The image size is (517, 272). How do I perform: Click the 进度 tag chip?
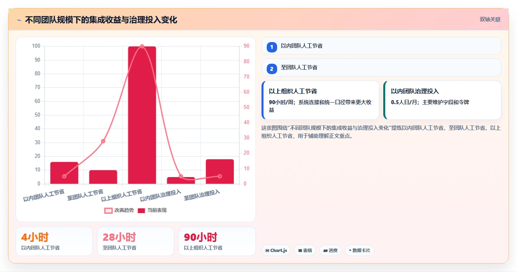tap(330, 250)
